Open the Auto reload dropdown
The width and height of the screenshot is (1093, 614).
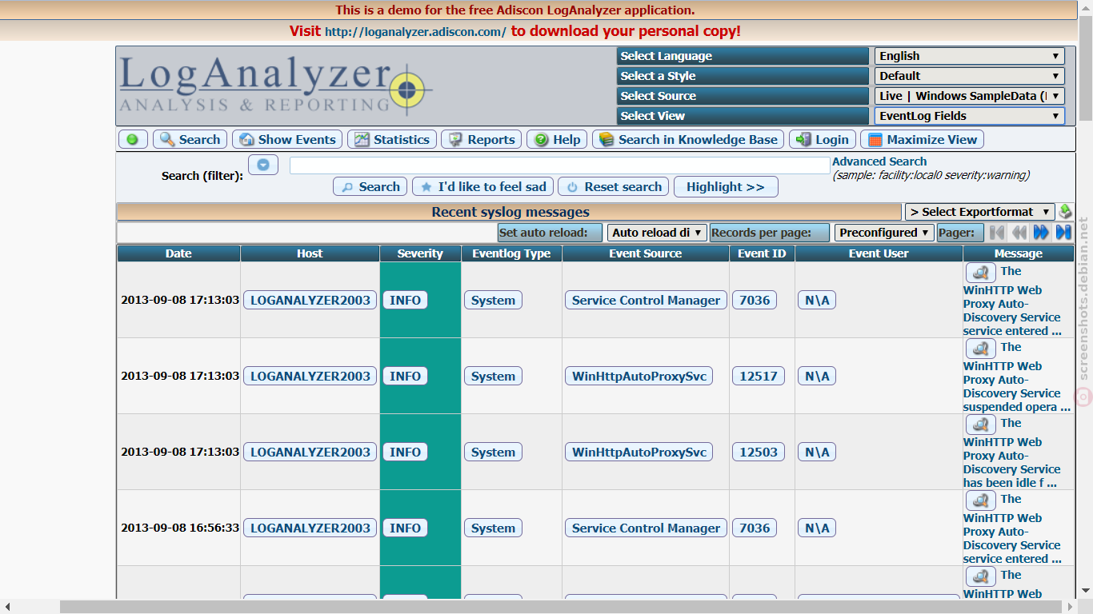tap(656, 233)
